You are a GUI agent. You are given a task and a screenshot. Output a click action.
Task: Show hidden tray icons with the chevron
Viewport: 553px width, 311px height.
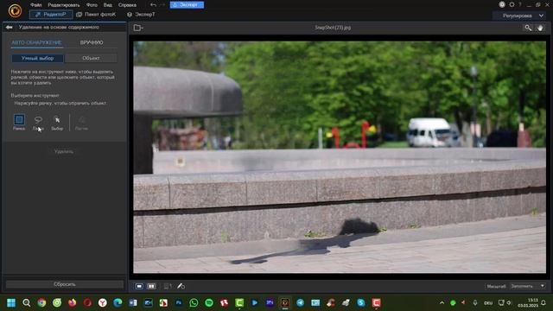[442, 302]
